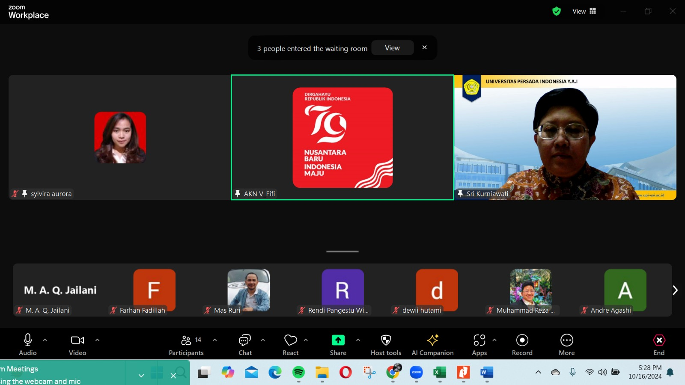
Task: Open Word from taskbar
Action: click(x=487, y=372)
